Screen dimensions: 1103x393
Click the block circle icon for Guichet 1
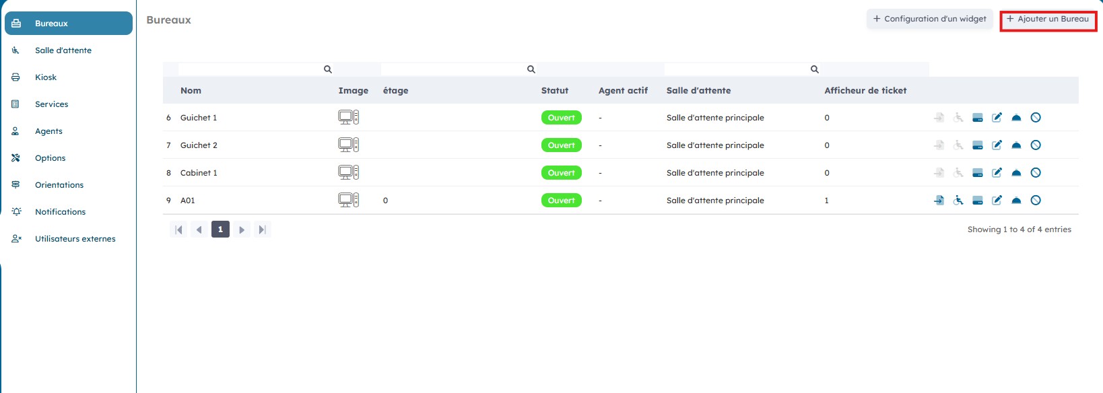click(1036, 118)
